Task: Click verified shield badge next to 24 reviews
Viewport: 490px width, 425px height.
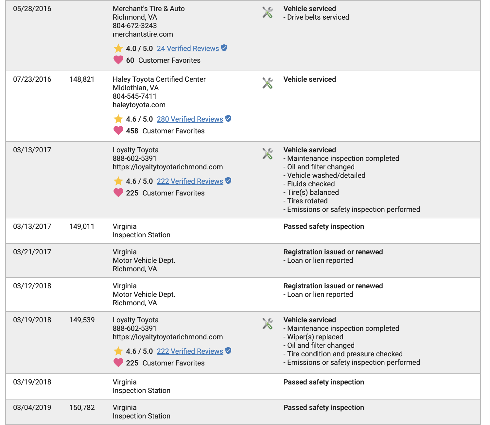Action: pyautogui.click(x=224, y=48)
